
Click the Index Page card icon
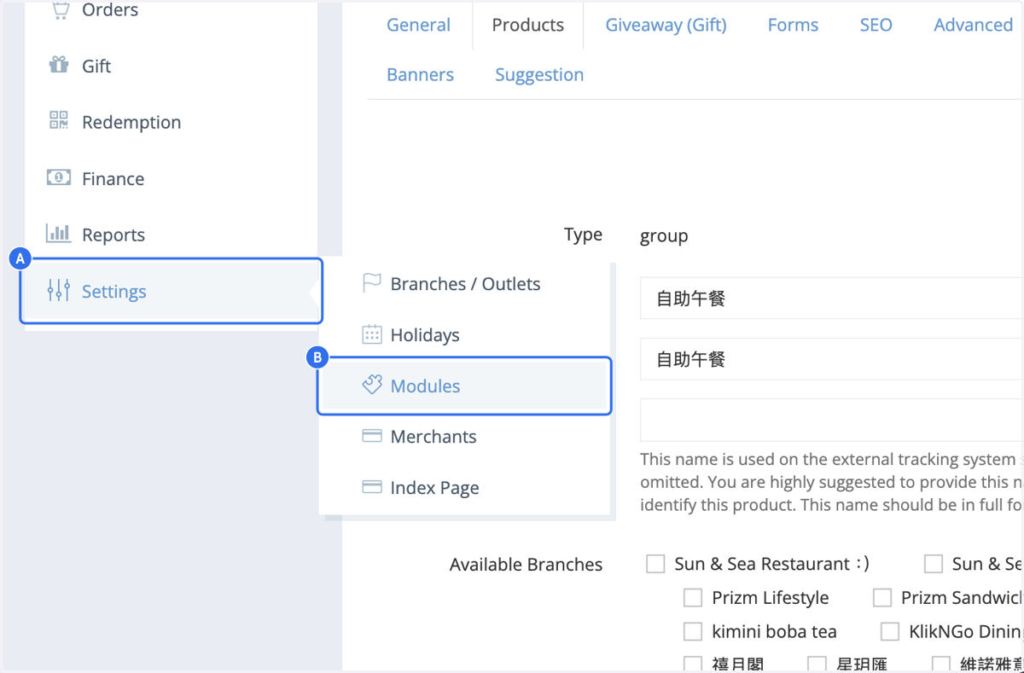(371, 487)
